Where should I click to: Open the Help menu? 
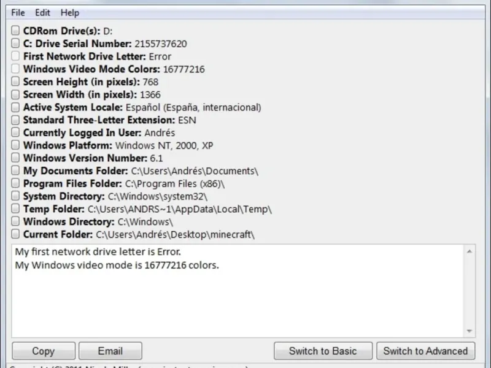point(70,13)
